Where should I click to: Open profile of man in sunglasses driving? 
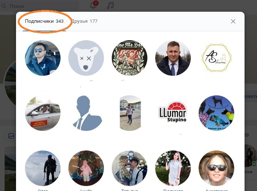pyautogui.click(x=43, y=58)
